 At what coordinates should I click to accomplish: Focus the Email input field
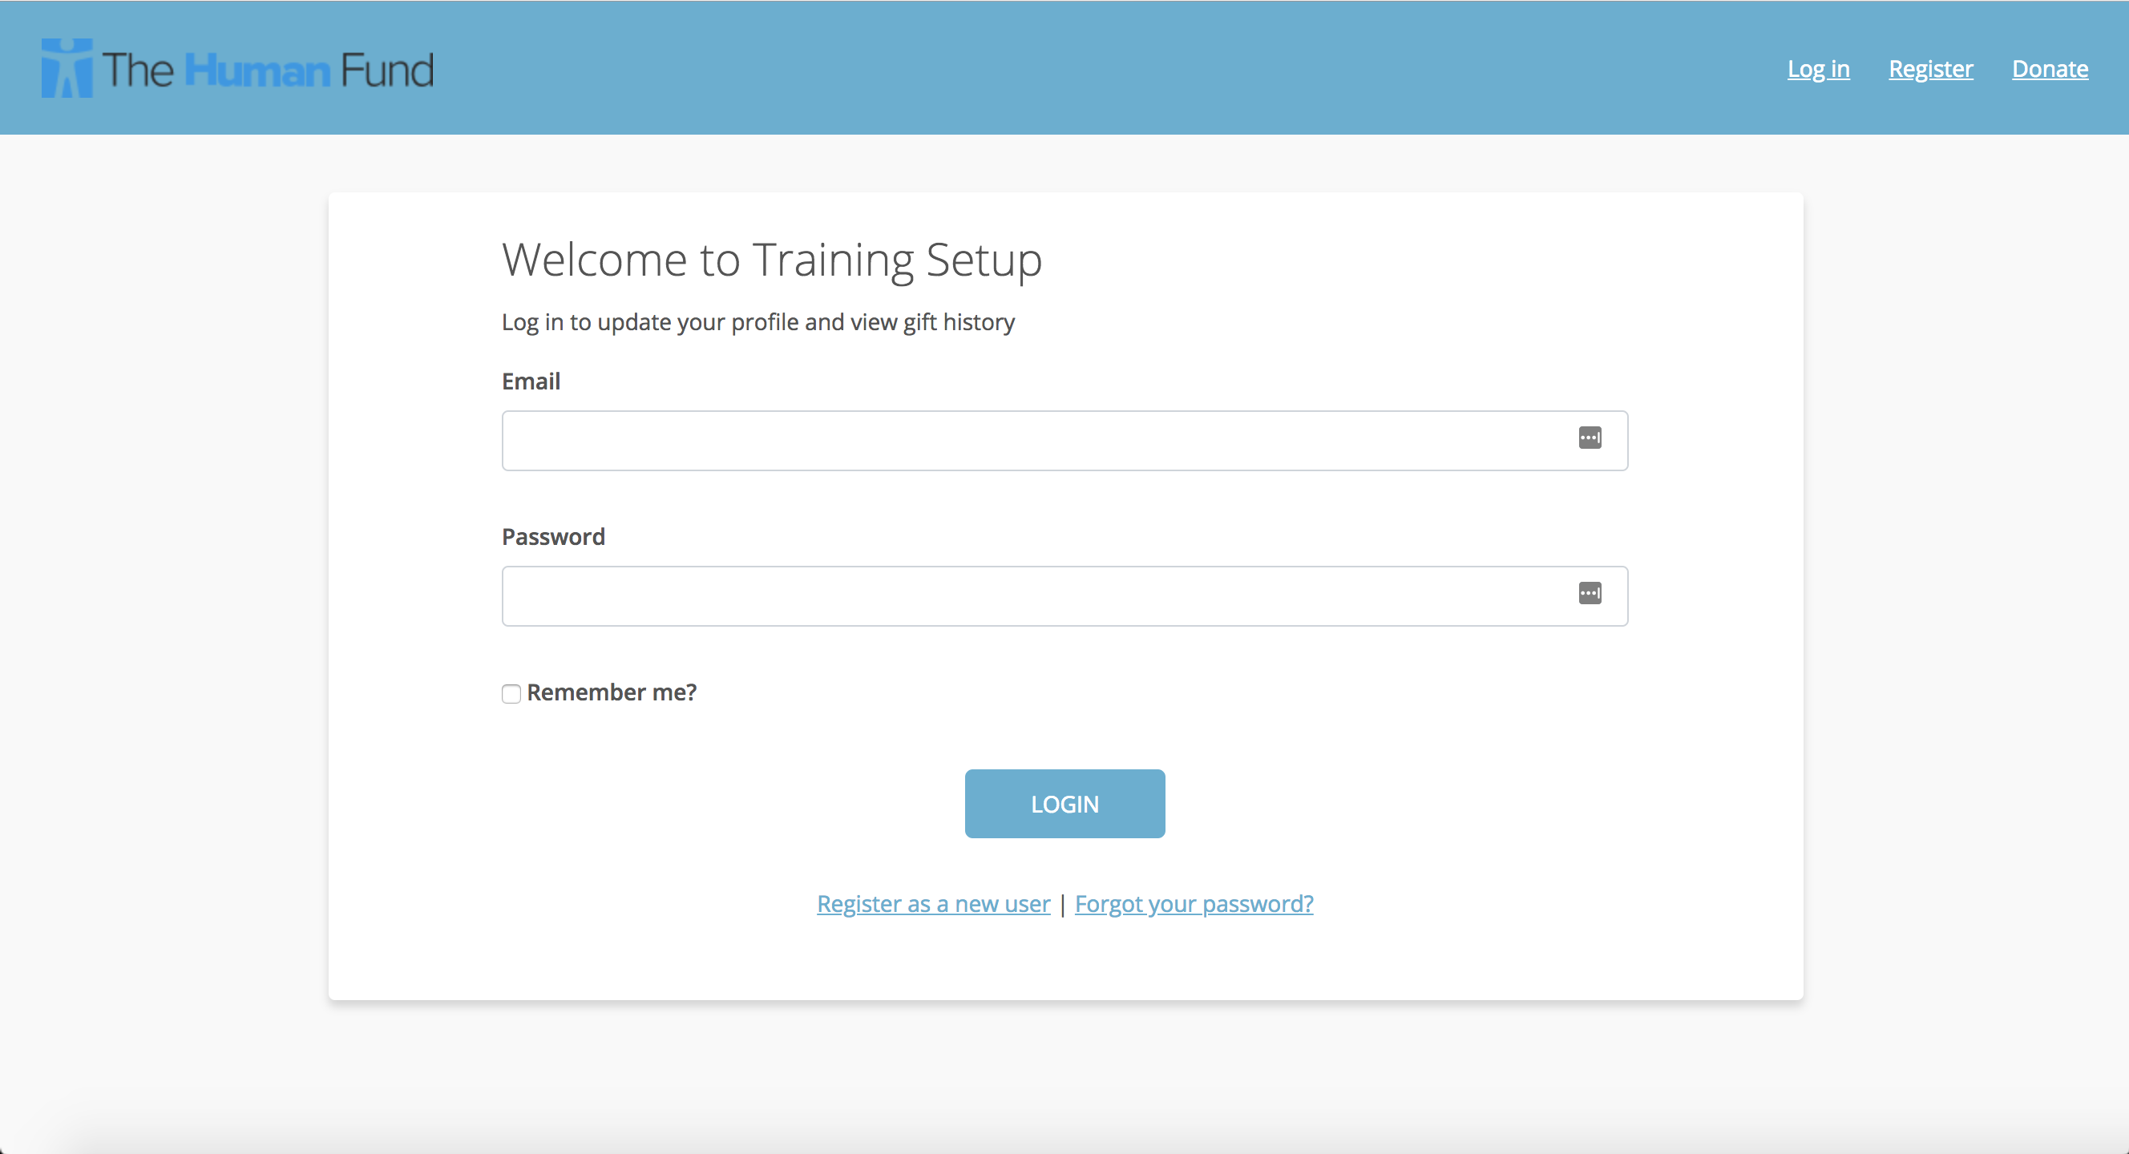point(1064,441)
